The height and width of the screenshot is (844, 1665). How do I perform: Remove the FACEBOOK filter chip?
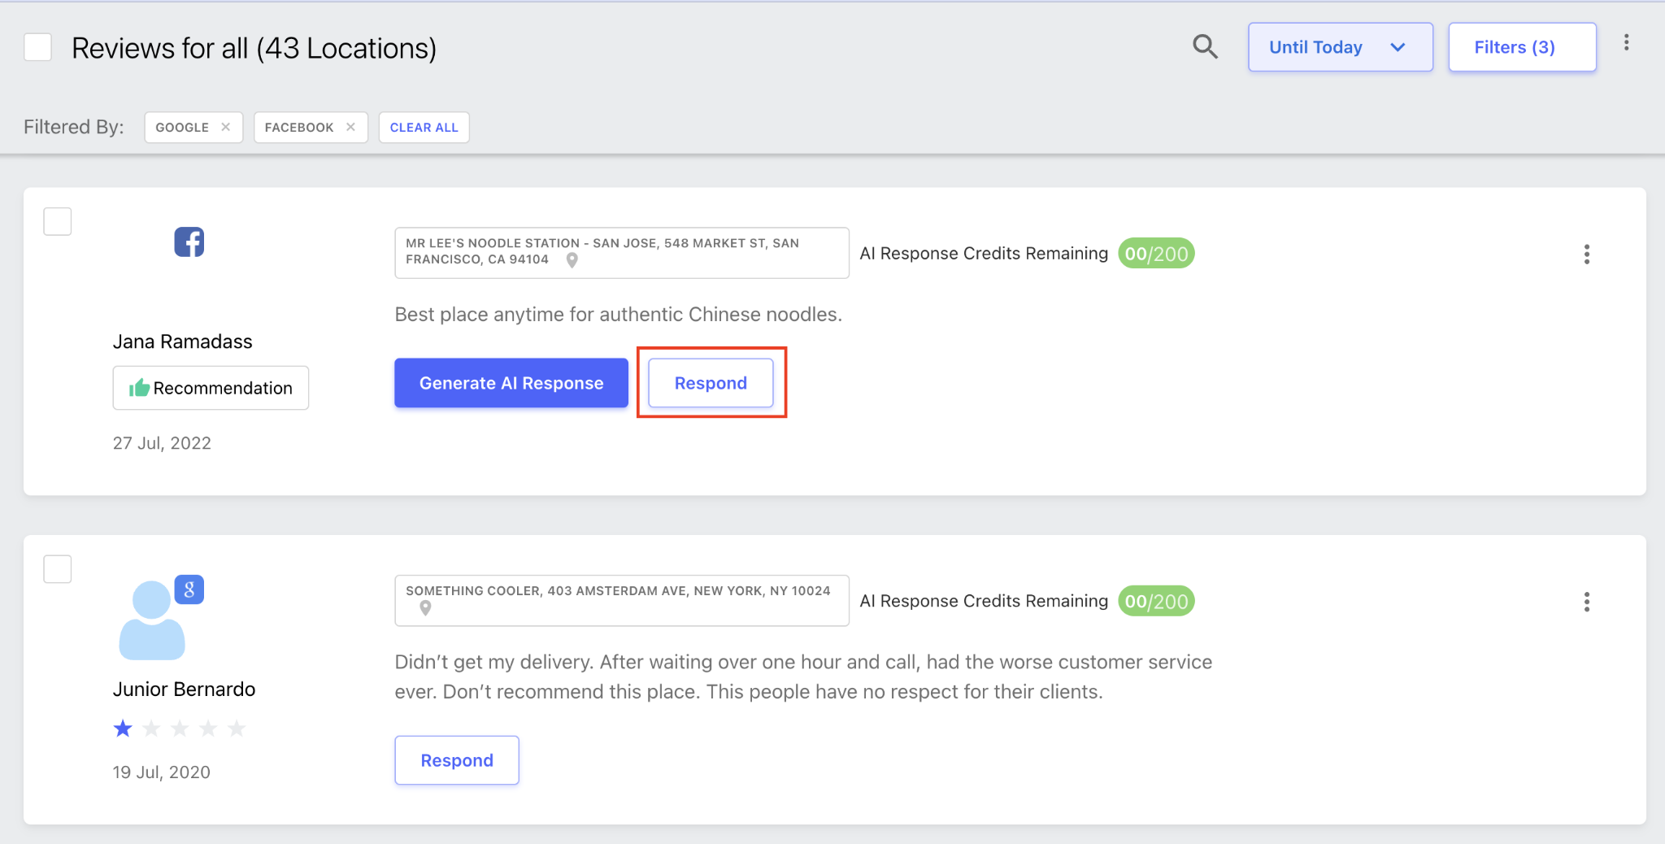[350, 127]
